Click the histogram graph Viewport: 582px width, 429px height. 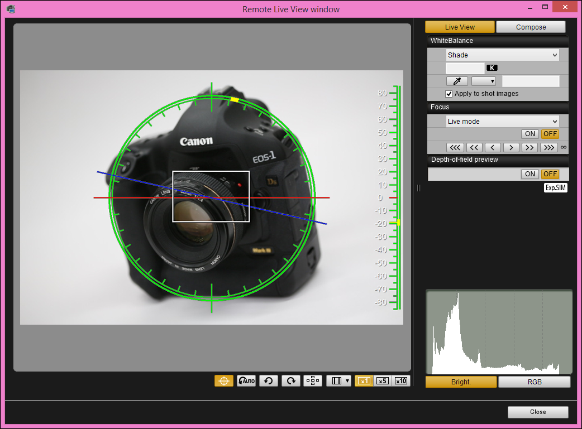tap(499, 332)
